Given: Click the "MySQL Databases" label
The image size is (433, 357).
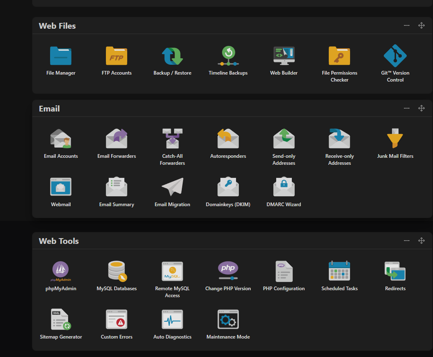Looking at the screenshot, I should [117, 289].
